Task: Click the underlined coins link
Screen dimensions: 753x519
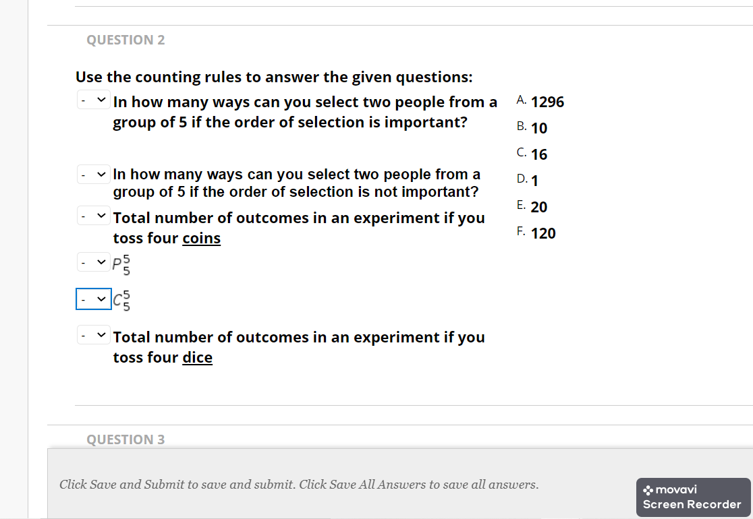Action: (x=201, y=238)
